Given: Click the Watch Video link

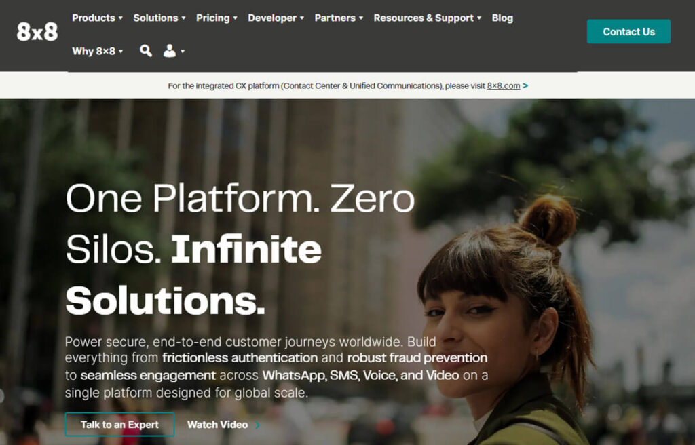Looking at the screenshot, I should coord(217,425).
